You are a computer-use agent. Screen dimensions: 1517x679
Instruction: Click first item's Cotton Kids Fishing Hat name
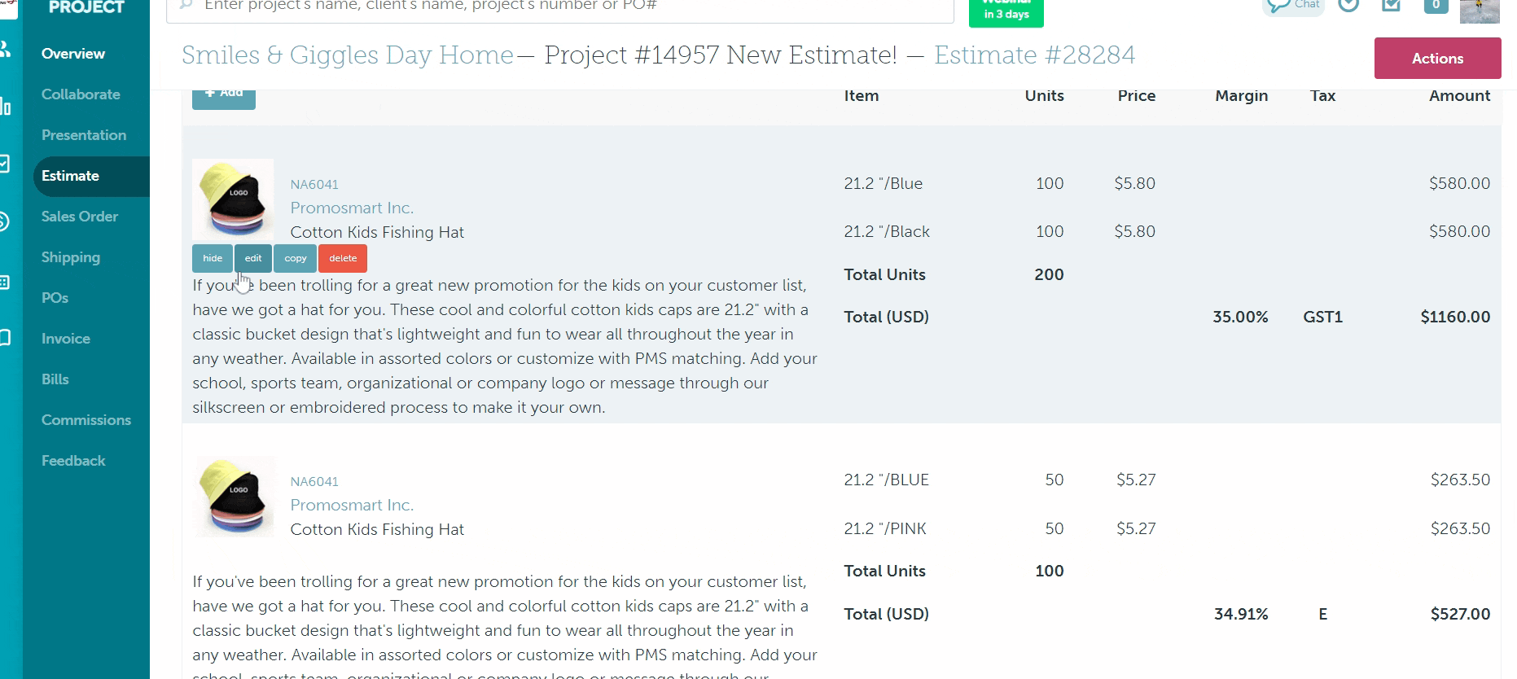[377, 233]
